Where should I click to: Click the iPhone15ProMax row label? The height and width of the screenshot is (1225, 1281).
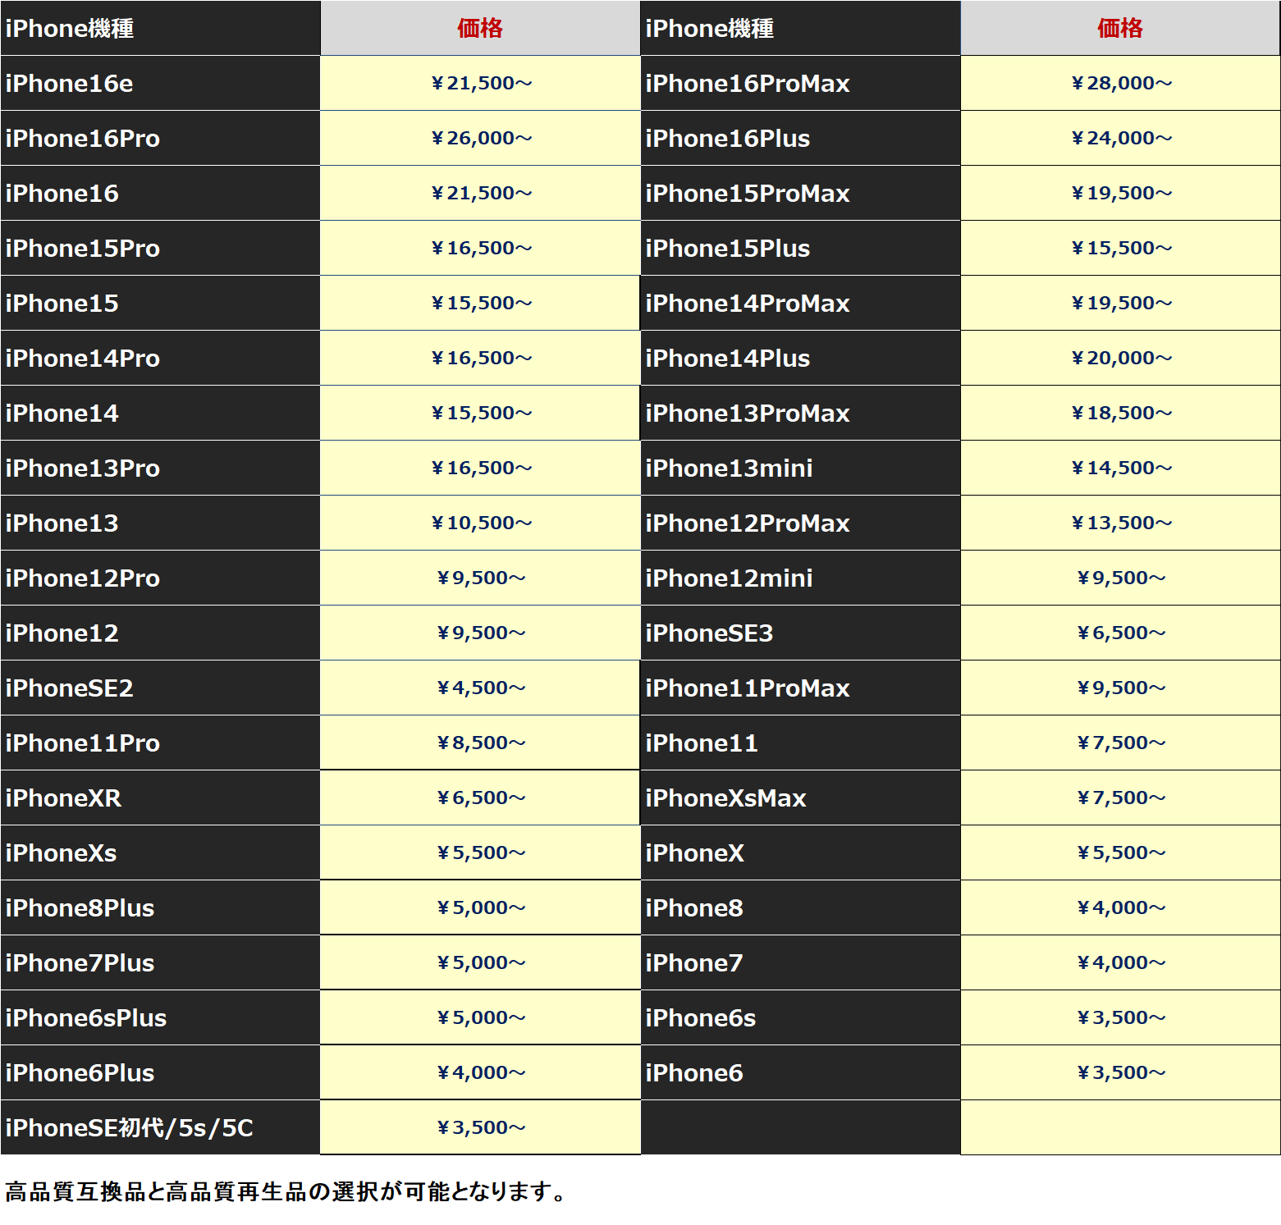point(747,194)
